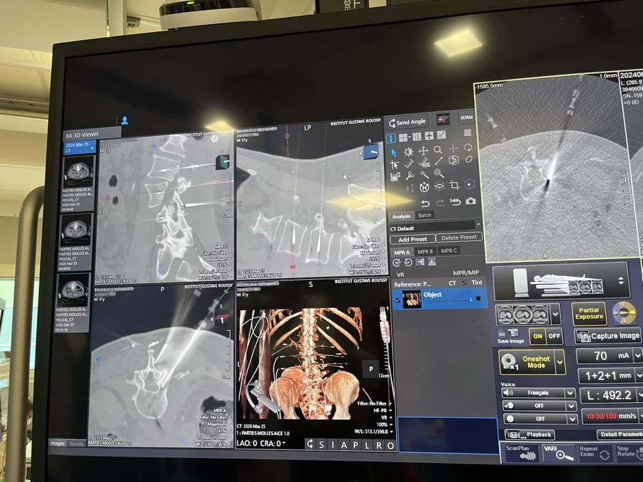This screenshot has width=643, height=482.
Task: Open the Filter: No Filter dropdown in VR view
Action: coord(374,404)
